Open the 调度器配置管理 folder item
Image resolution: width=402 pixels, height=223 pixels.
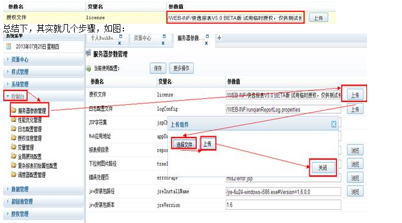click(x=28, y=175)
